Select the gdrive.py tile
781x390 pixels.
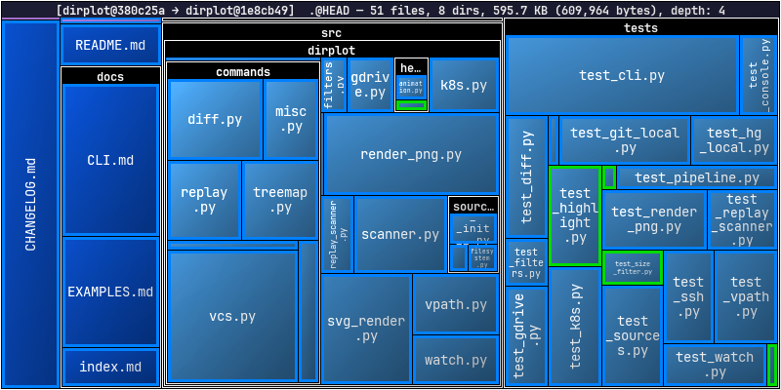tap(371, 85)
